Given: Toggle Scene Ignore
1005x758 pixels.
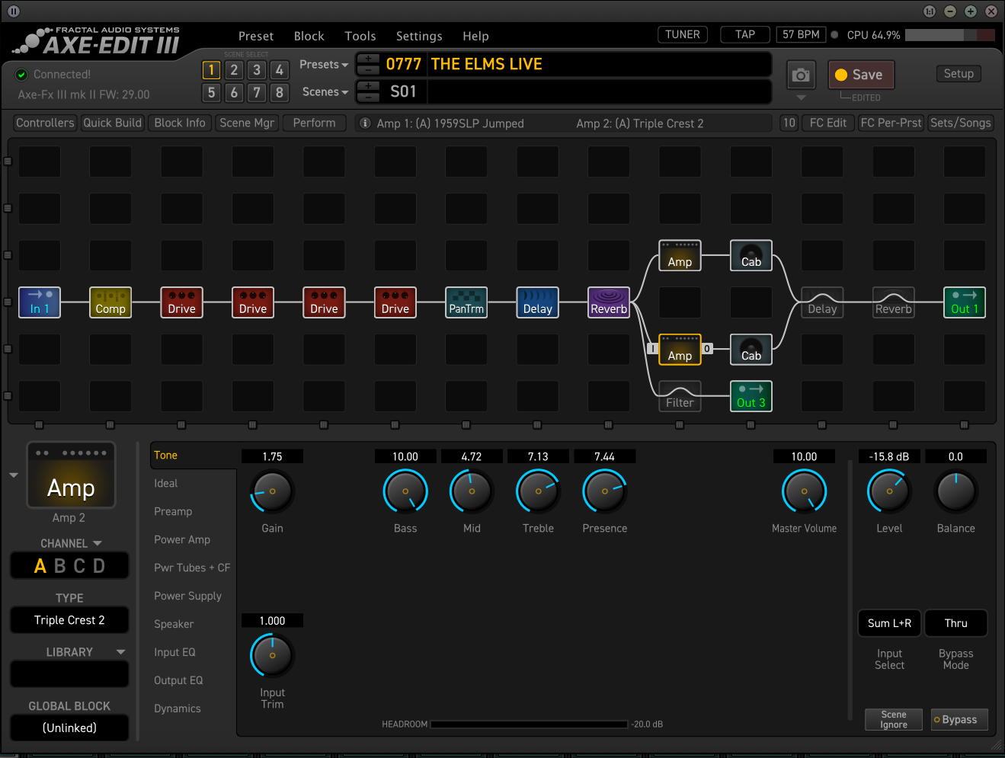Looking at the screenshot, I should [x=894, y=720].
